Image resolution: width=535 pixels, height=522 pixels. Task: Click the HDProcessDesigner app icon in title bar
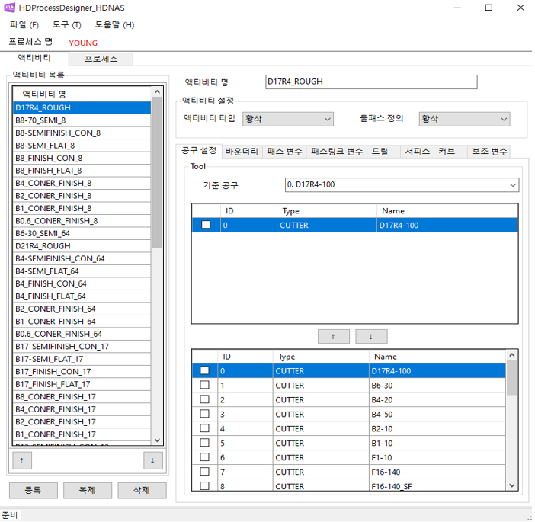10,8
